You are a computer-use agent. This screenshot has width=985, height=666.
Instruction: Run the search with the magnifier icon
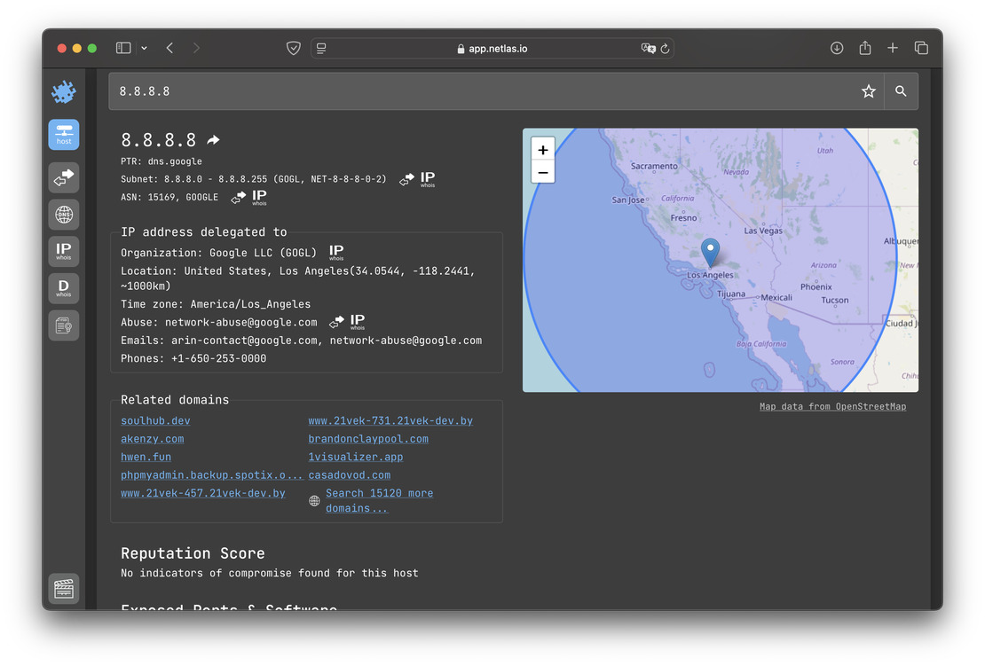(901, 90)
